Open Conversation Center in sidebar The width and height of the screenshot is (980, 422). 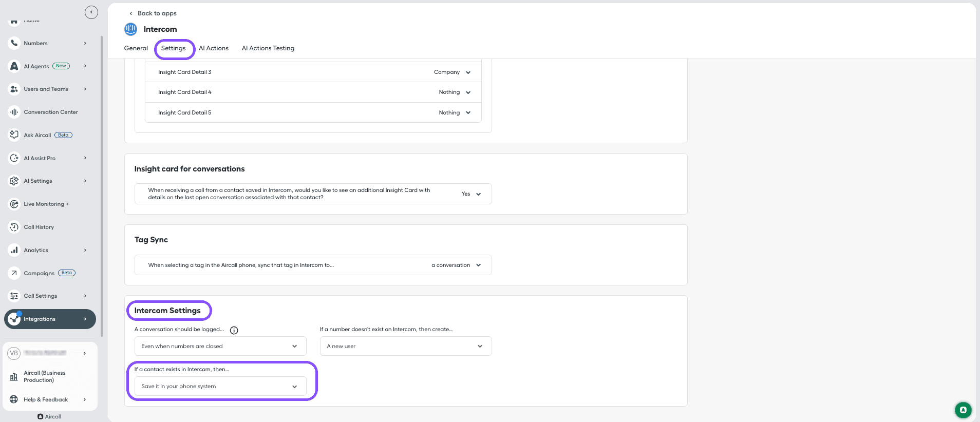(x=50, y=112)
